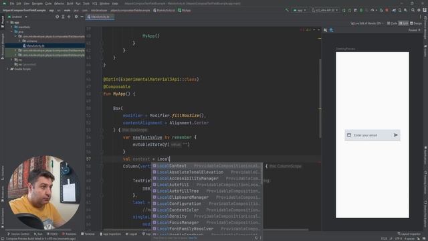Expand the manifests folder
Screen dimensions: 428x241
pos(11,27)
